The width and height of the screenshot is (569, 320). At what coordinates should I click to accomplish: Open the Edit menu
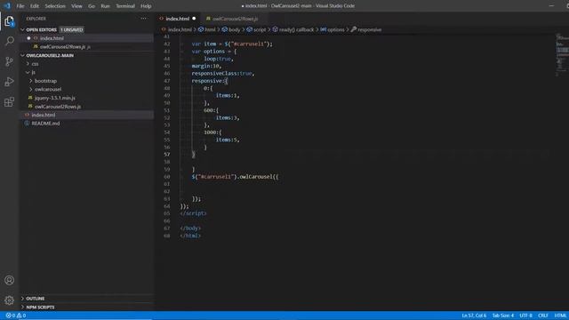(35, 6)
